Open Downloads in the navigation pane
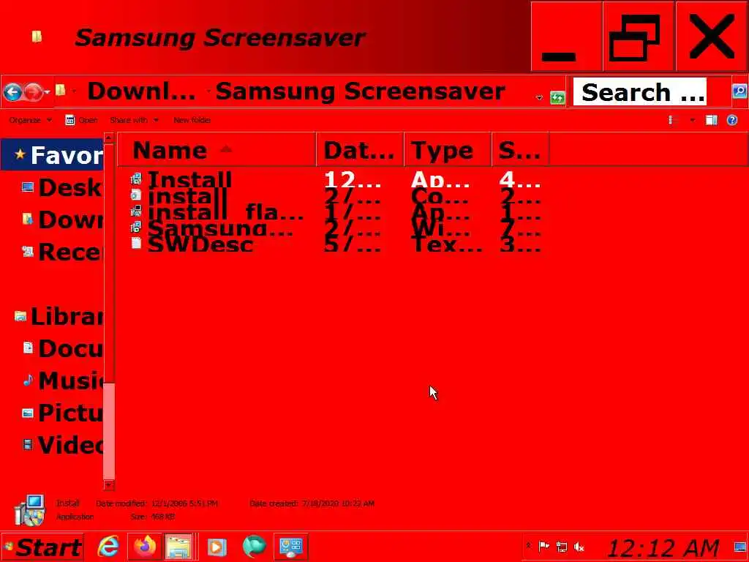The height and width of the screenshot is (562, 749). (62, 220)
